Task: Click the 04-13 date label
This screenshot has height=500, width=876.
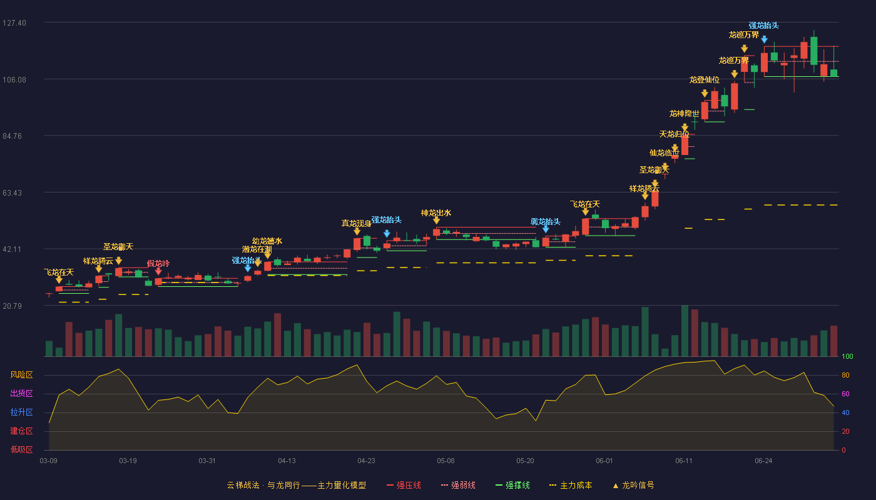Action: 287,461
